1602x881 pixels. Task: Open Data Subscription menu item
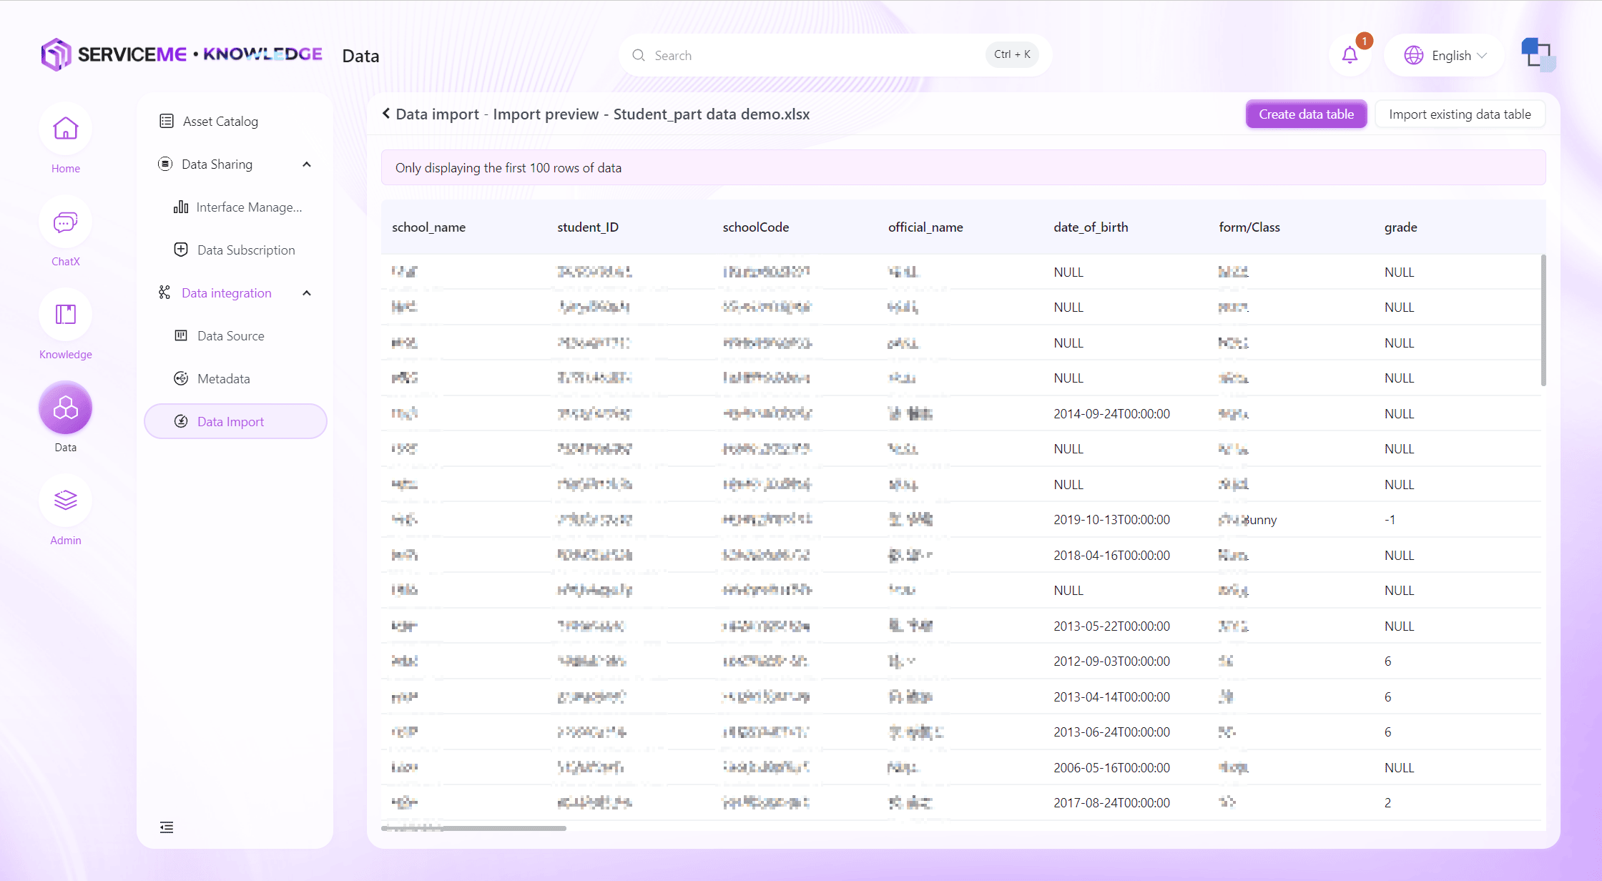[245, 250]
